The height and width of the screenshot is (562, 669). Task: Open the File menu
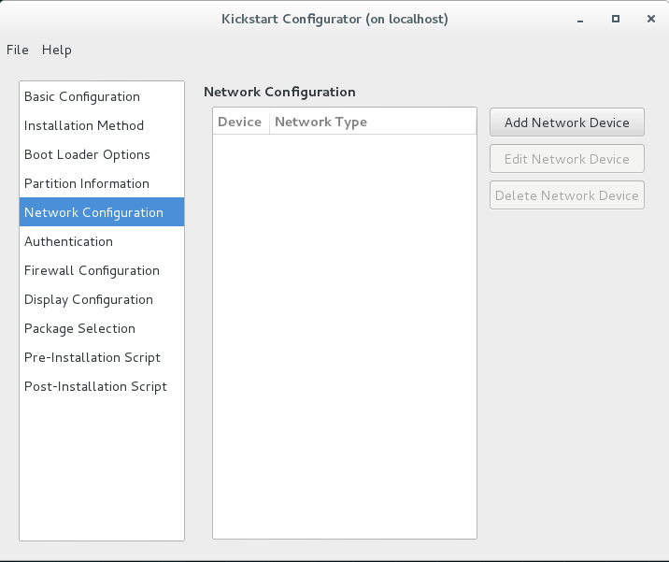coord(18,50)
